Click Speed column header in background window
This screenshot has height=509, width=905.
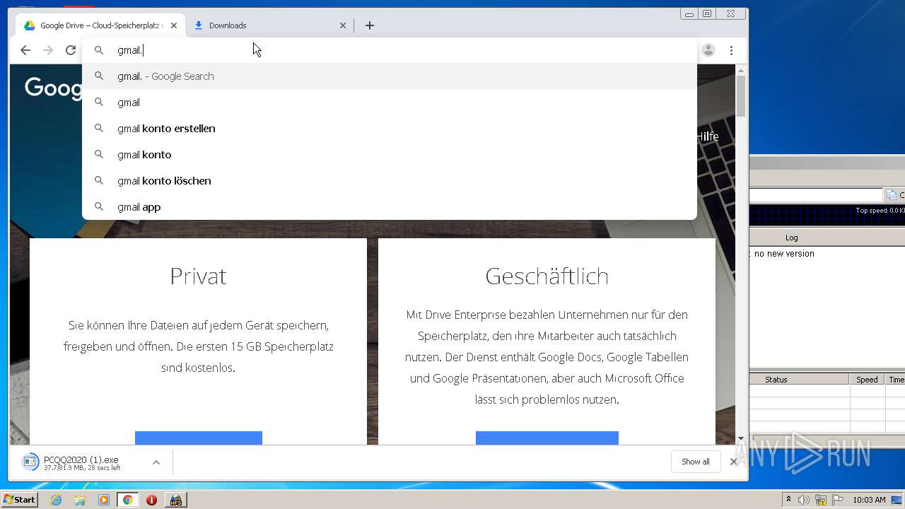tap(867, 380)
